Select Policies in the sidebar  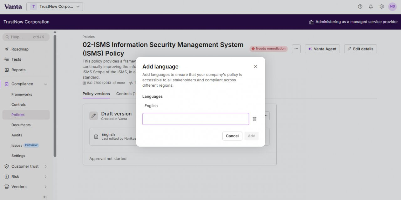coord(26,115)
